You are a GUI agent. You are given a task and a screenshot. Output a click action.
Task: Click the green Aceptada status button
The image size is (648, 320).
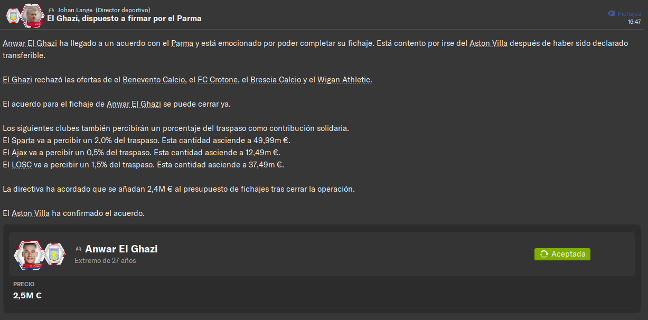click(x=562, y=254)
